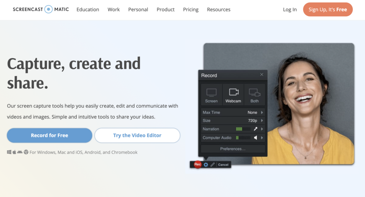Open the Personal menu
Viewport: 365px width, 197px height.
point(138,10)
